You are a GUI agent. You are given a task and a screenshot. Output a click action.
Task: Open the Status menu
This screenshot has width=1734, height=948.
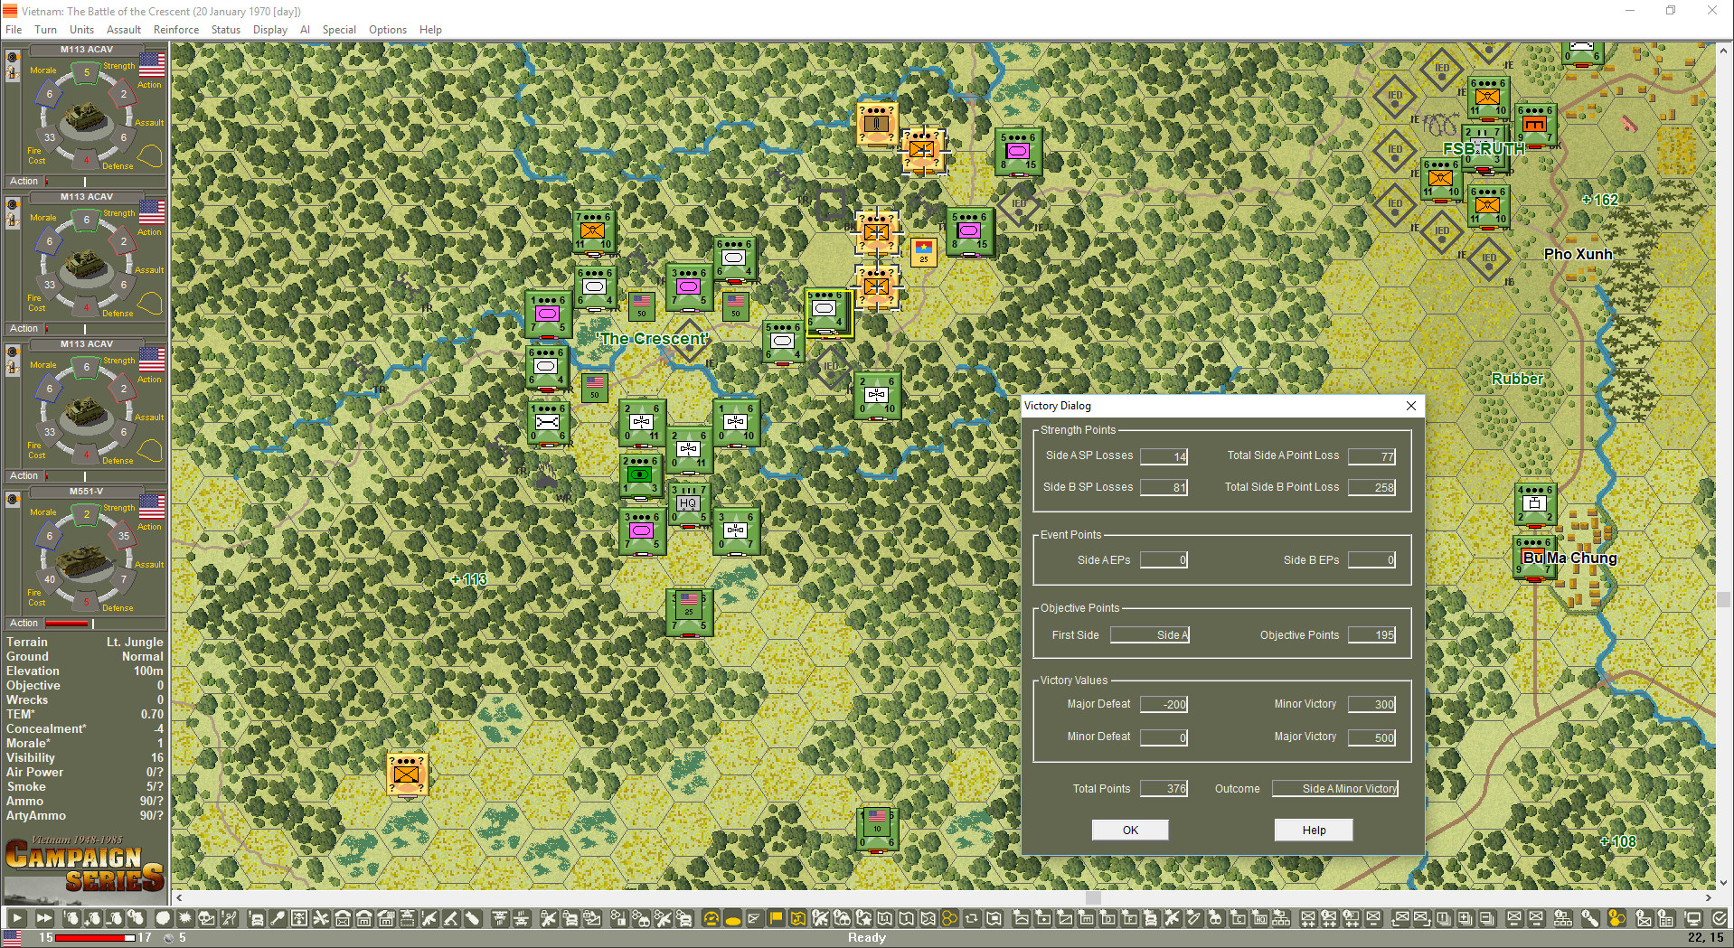[226, 30]
